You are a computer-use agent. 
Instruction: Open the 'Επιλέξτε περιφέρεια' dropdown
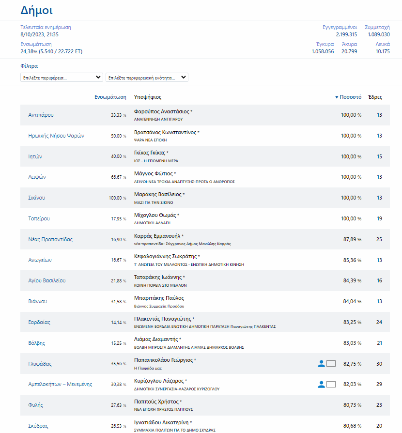coord(62,77)
